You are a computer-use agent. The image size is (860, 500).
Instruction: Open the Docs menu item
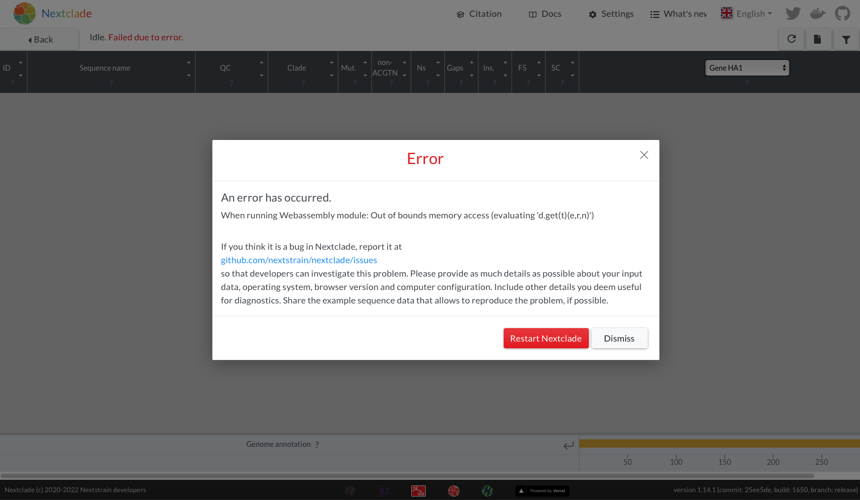pos(544,13)
